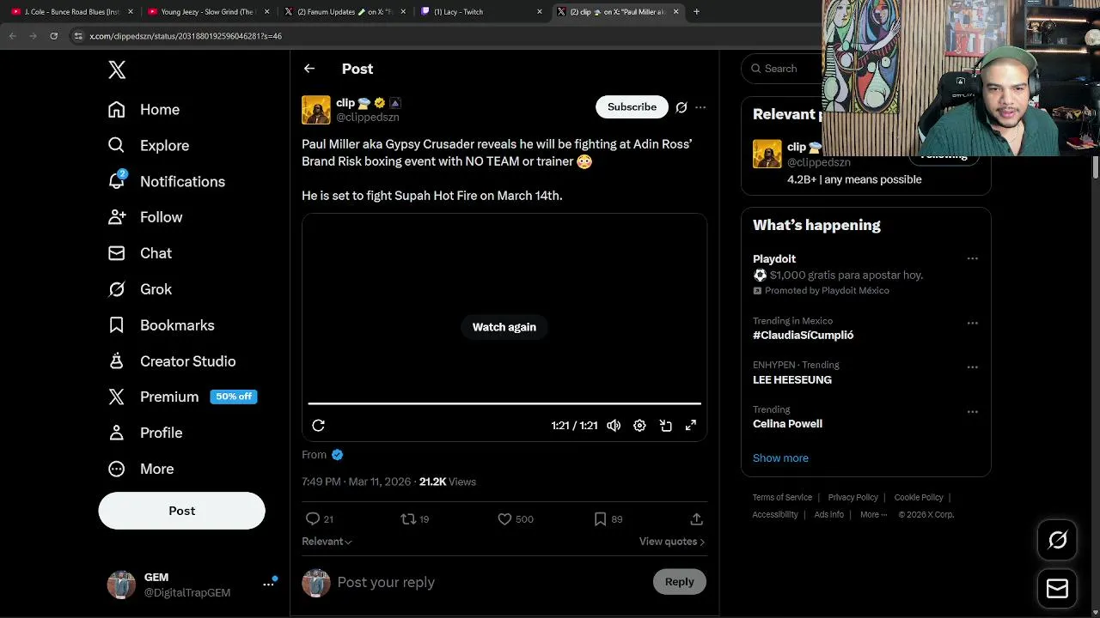Screen dimensions: 1100x618
Task: Click the gray Reply button
Action: coord(679,582)
